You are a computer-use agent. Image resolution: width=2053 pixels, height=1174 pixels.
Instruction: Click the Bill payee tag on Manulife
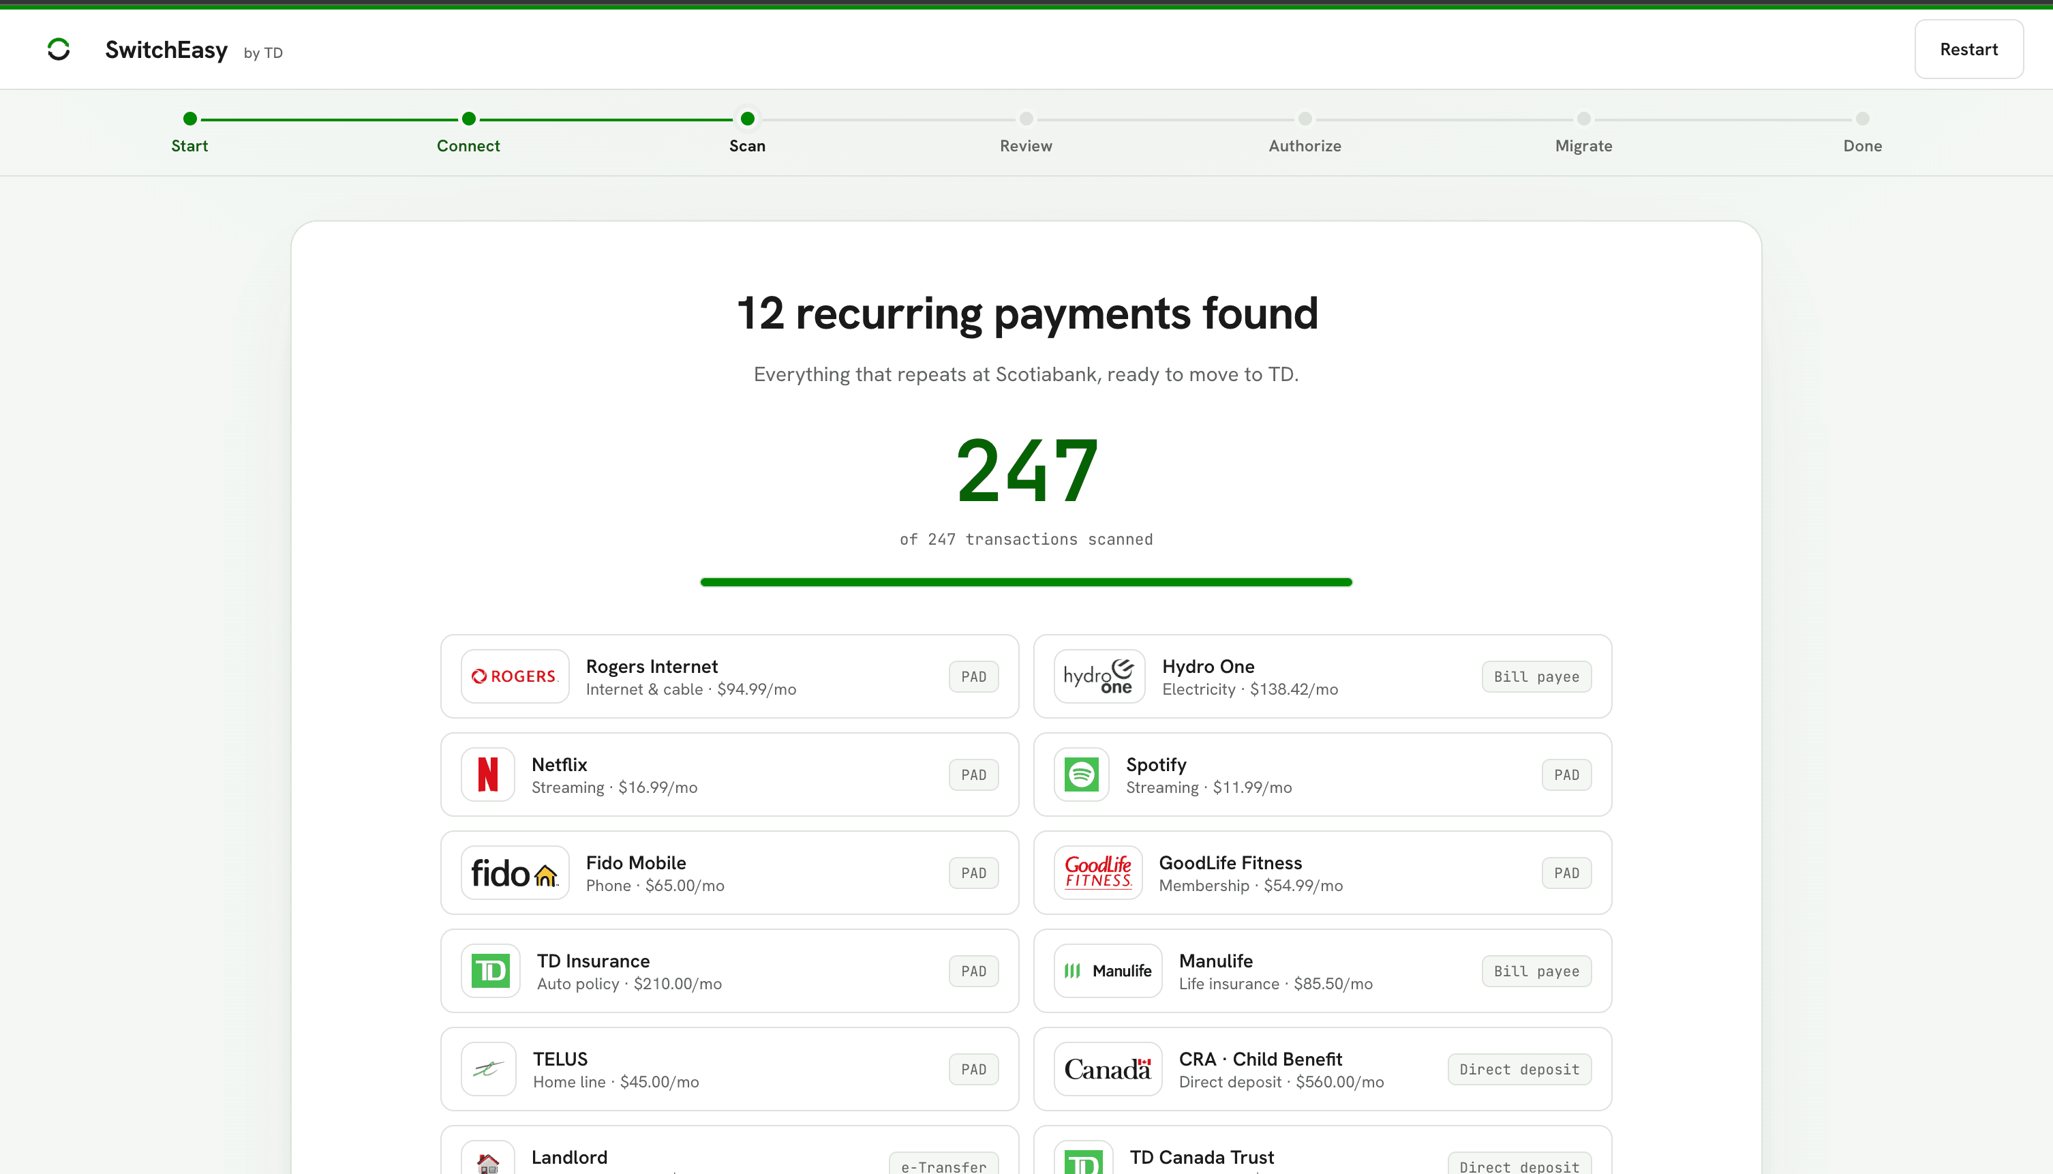coord(1536,972)
